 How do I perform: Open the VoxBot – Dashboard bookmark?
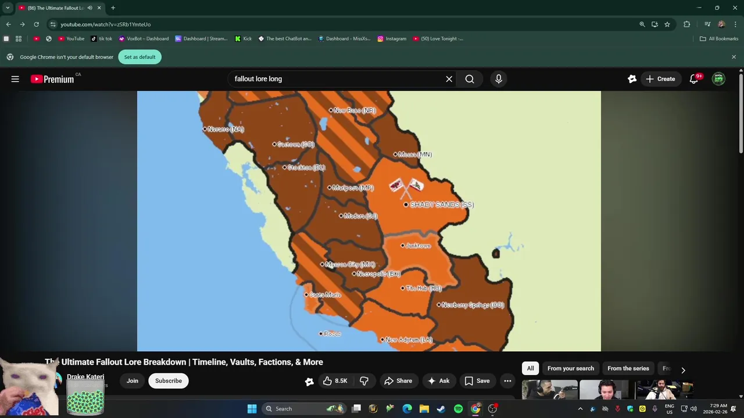144,39
